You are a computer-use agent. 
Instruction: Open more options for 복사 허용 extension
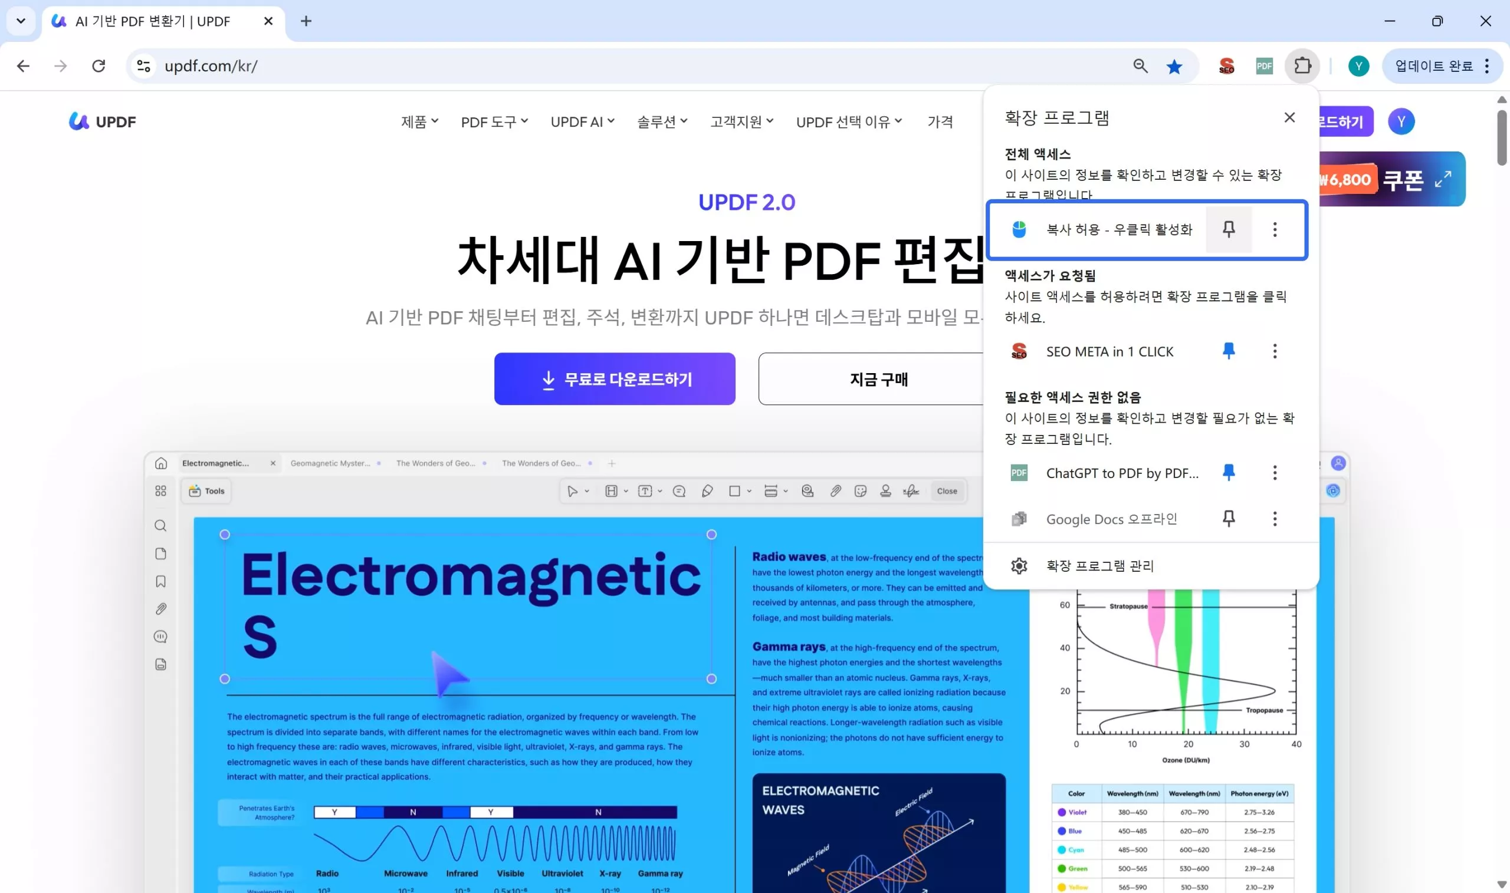coord(1275,229)
